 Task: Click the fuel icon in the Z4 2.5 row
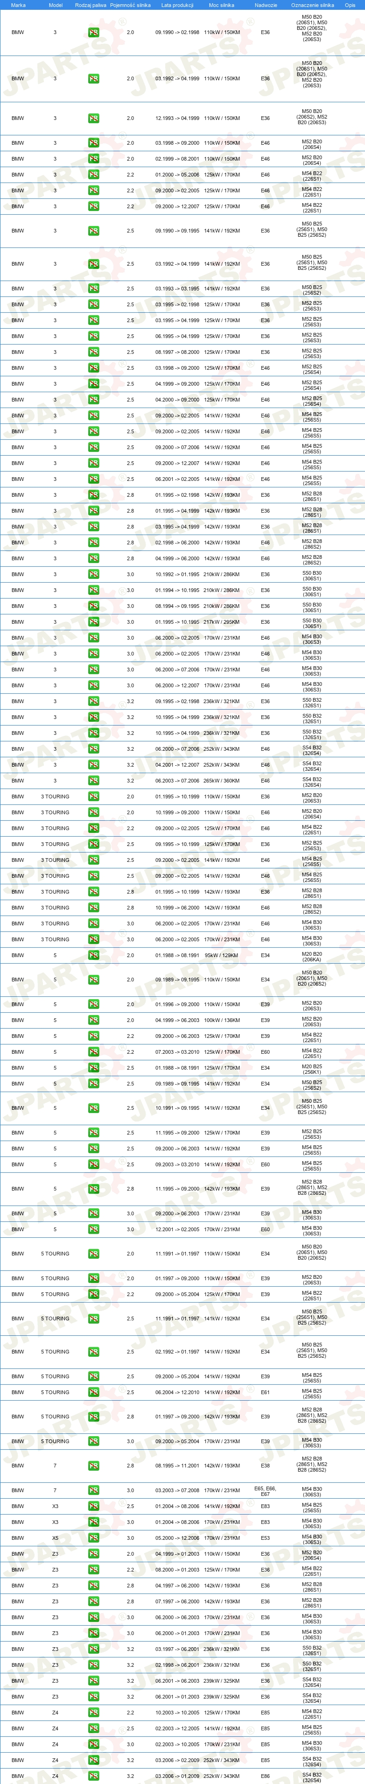(93, 1728)
